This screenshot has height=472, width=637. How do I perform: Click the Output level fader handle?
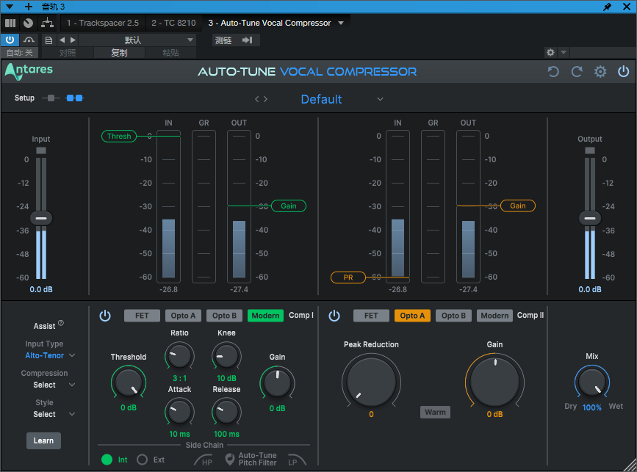pyautogui.click(x=590, y=218)
